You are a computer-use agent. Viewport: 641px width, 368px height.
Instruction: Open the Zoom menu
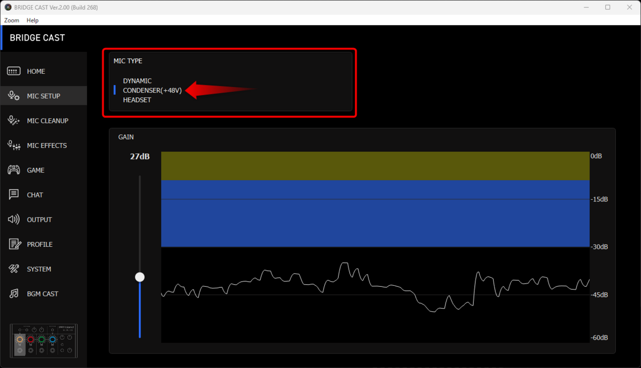pyautogui.click(x=12, y=20)
